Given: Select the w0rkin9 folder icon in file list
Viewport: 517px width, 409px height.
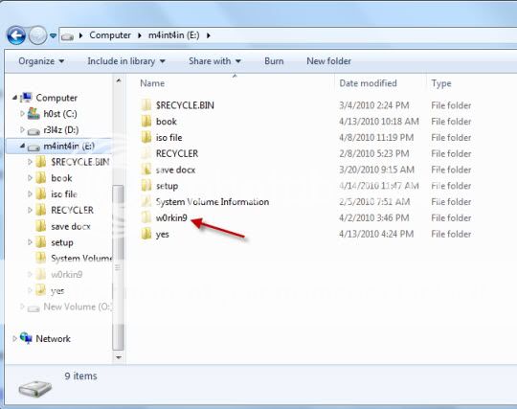Looking at the screenshot, I should [146, 217].
